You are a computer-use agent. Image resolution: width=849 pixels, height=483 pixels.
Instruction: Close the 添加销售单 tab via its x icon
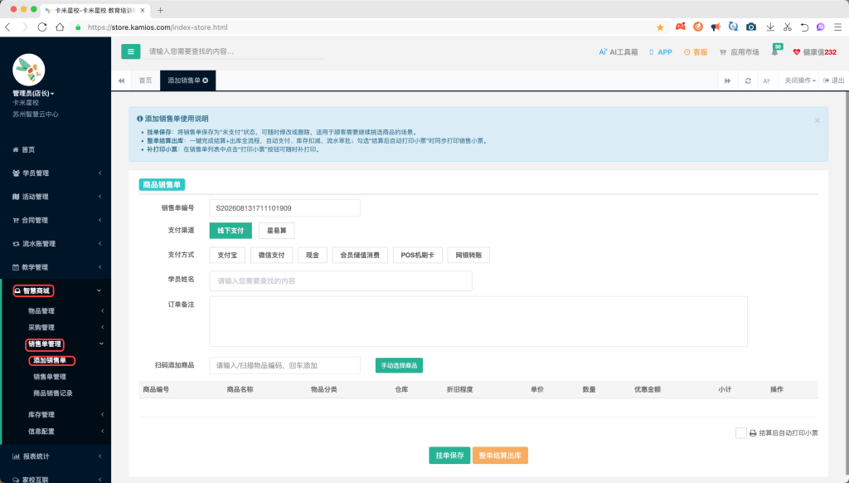click(206, 80)
